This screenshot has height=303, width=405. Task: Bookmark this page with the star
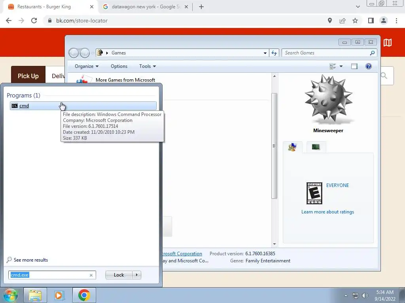pyautogui.click(x=355, y=21)
